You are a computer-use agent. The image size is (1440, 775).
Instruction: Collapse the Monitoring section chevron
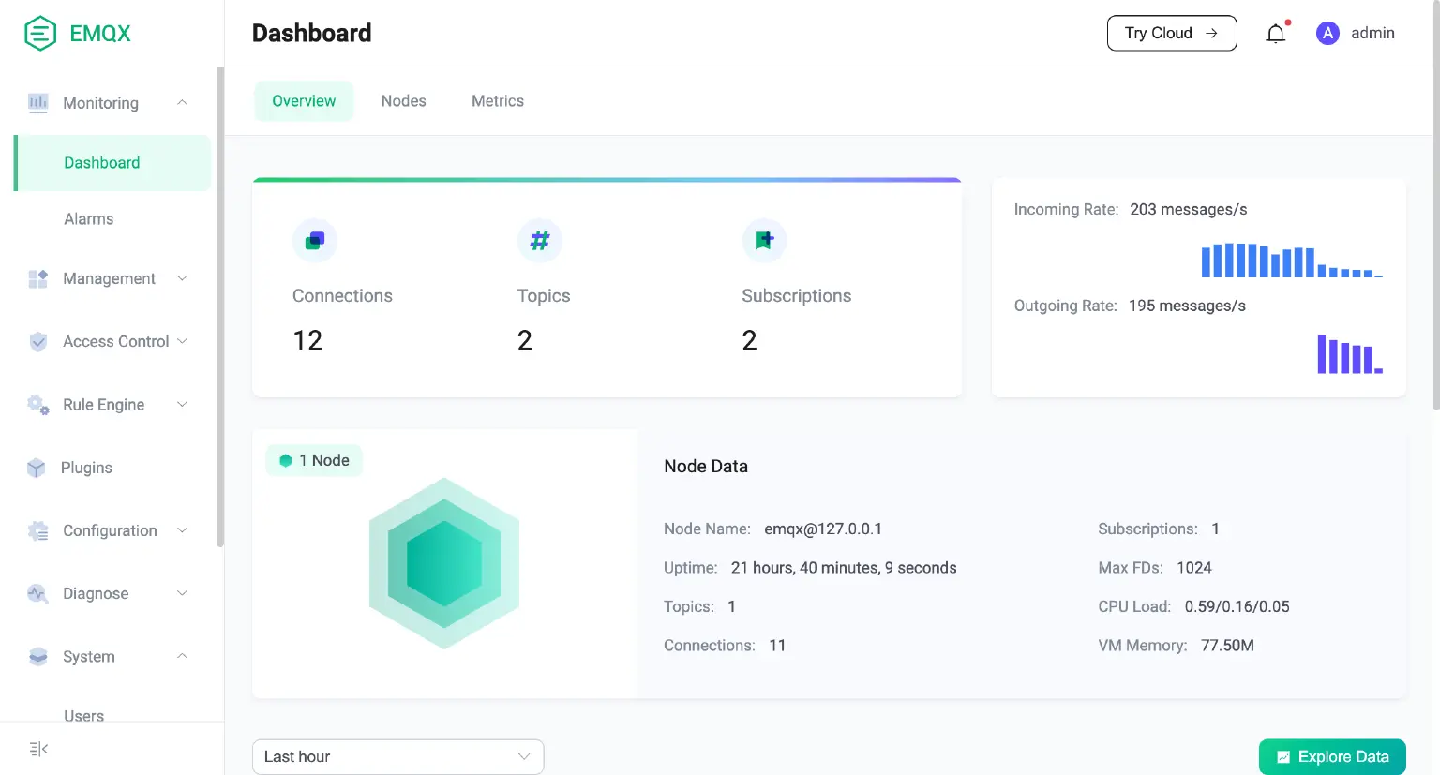(182, 103)
